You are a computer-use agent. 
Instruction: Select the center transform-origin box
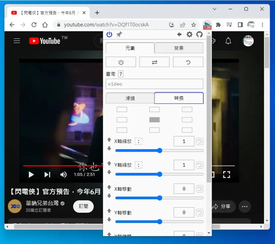(x=154, y=120)
